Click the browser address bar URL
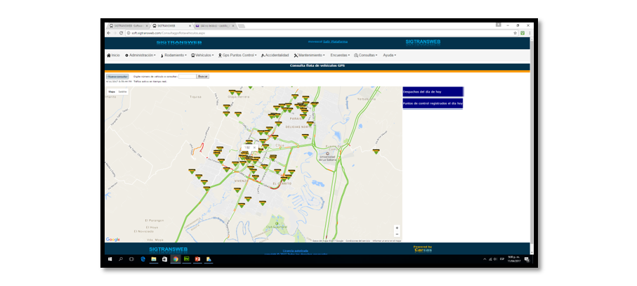Screen dimensions: 637x286 (168, 33)
